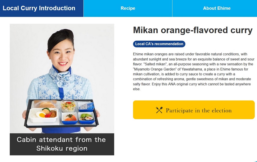Click the Shikoku region caption banner
Viewport: 257px width, 162px height.
pos(62,144)
